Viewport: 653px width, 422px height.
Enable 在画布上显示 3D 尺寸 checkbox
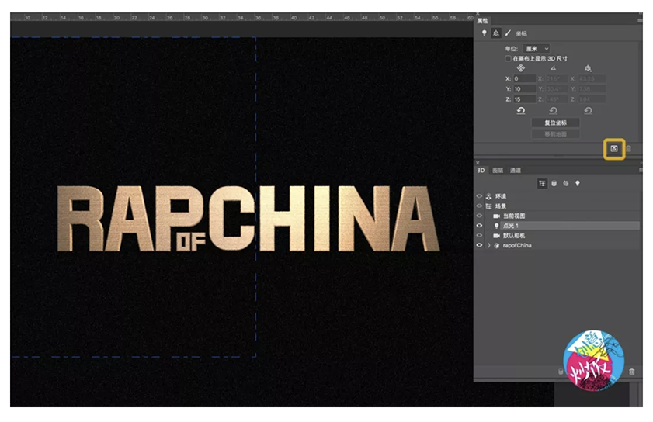pos(508,58)
